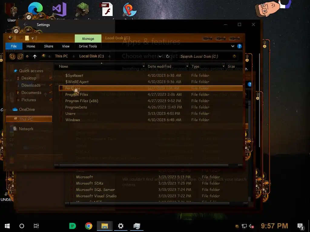This screenshot has height=232, width=310.
Task: Switch to Settings gear on taskbar
Action: tap(120, 226)
